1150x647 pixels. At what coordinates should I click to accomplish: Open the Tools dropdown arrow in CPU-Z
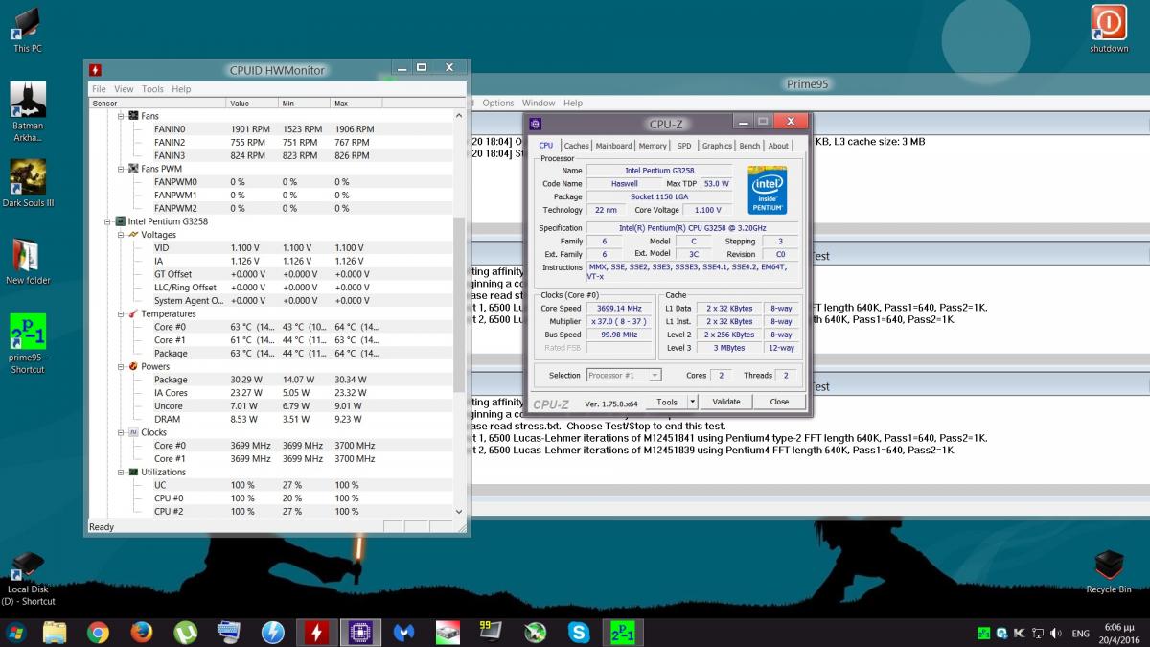(693, 402)
